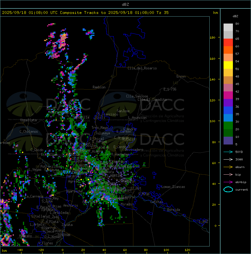
Task: Select the 'E_1-736' place label
Action: [x=170, y=89]
